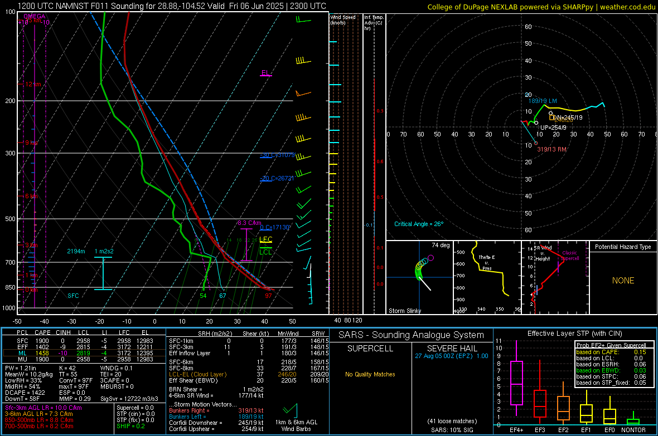Image resolution: width=658 pixels, height=436 pixels.
Task: Click the No Quality Matches supercell text
Action: [370, 374]
